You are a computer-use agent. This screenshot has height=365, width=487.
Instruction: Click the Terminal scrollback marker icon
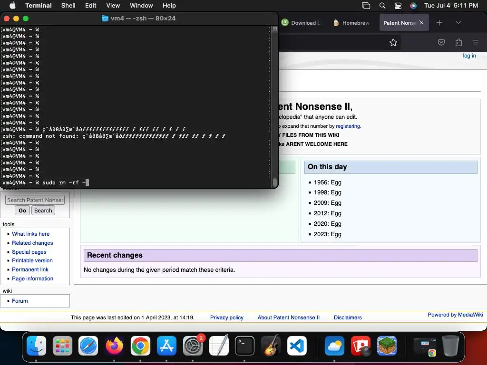[275, 29]
